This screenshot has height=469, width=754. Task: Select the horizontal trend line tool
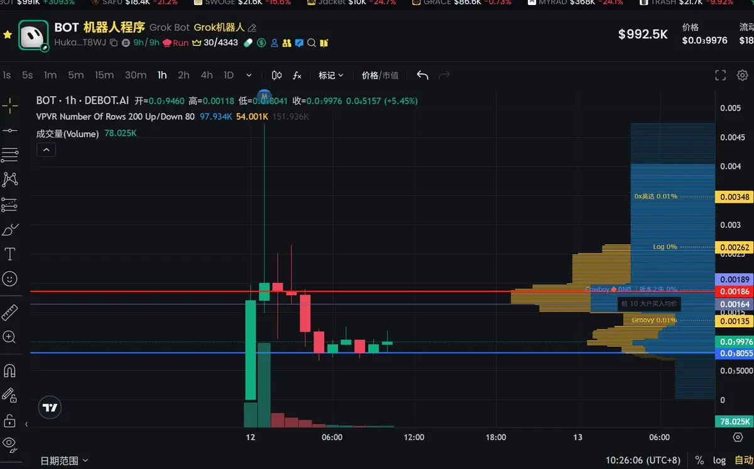click(x=9, y=131)
